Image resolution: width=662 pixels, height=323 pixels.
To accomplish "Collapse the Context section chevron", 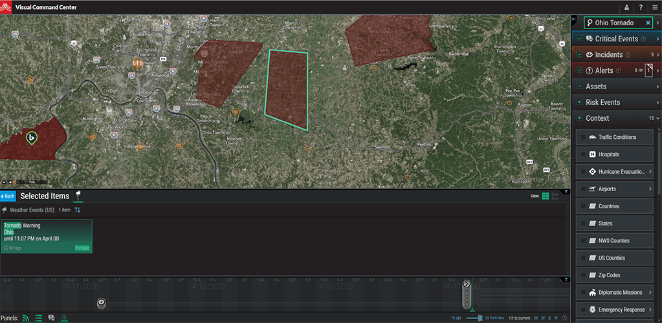I will pyautogui.click(x=657, y=119).
